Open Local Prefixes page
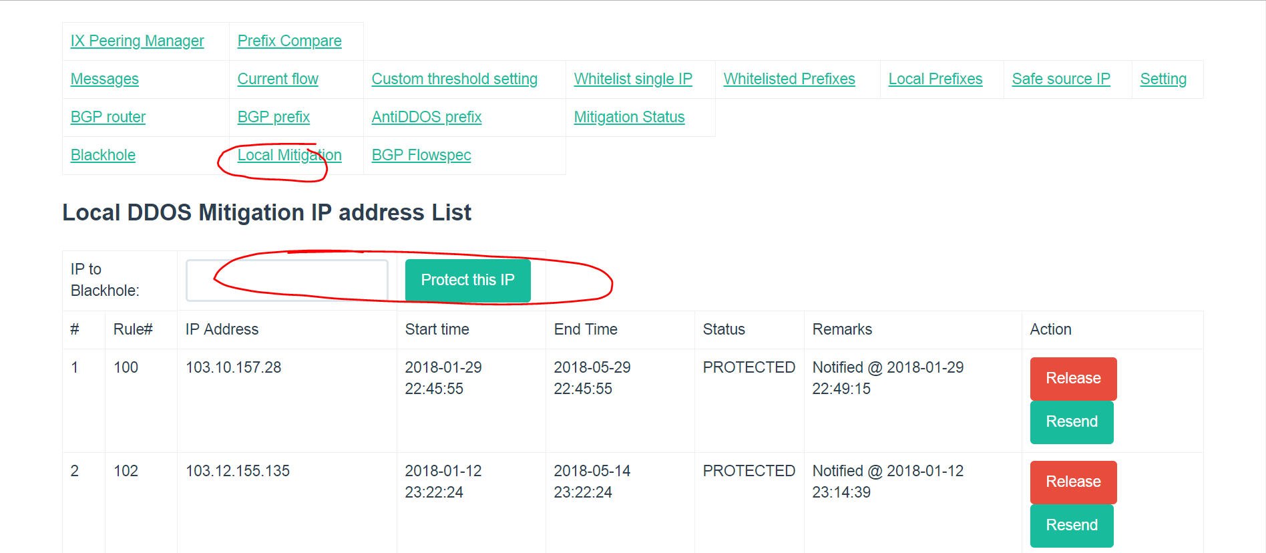The image size is (1266, 553). tap(935, 79)
